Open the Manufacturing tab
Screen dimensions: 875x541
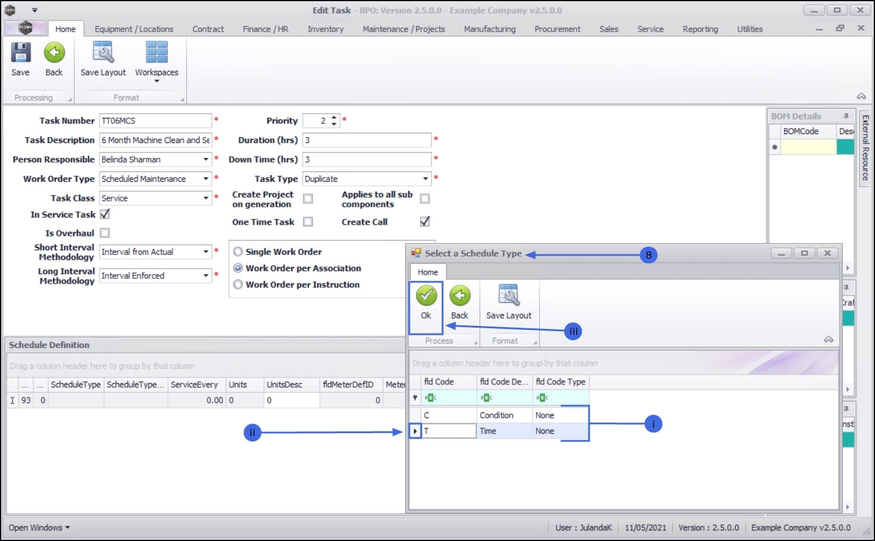490,29
